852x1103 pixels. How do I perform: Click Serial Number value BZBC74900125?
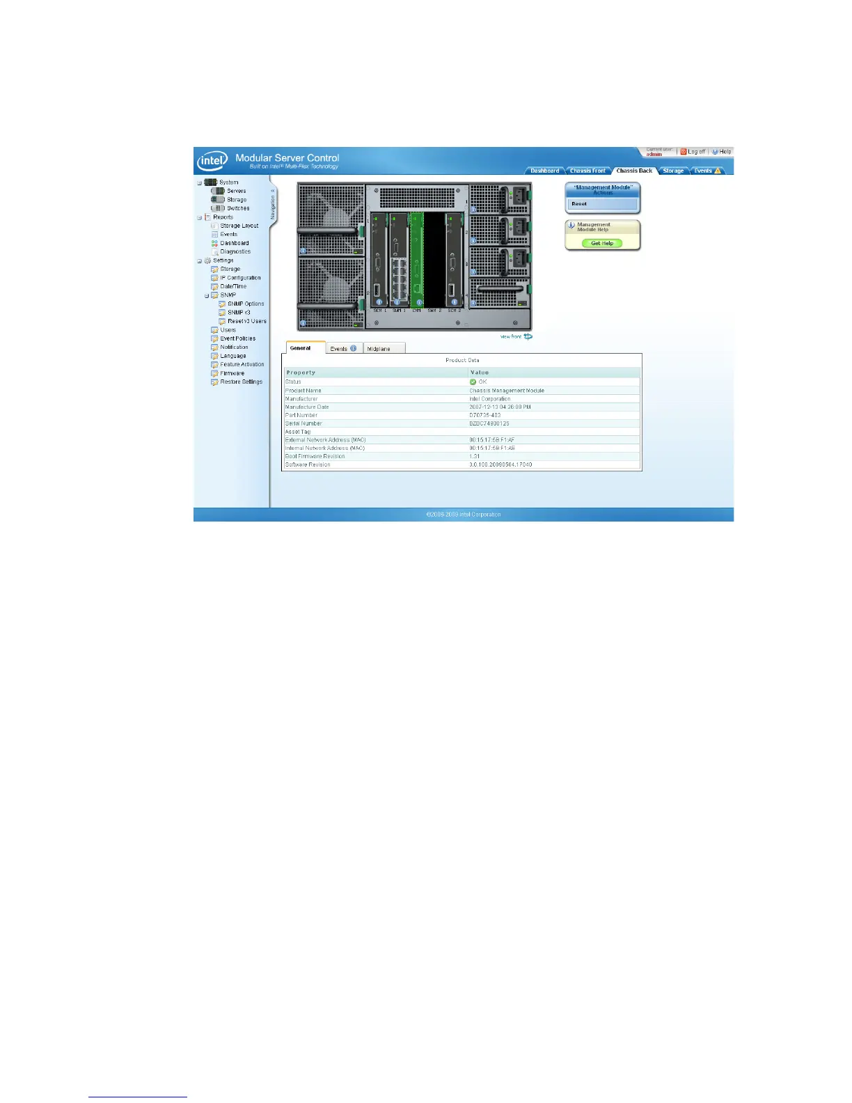pos(489,423)
